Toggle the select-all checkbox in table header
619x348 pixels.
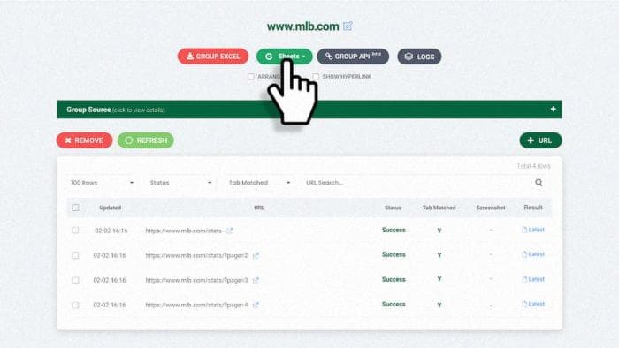click(75, 208)
